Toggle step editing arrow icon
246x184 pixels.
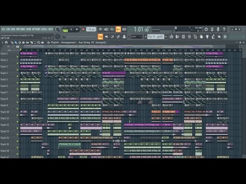(106, 37)
